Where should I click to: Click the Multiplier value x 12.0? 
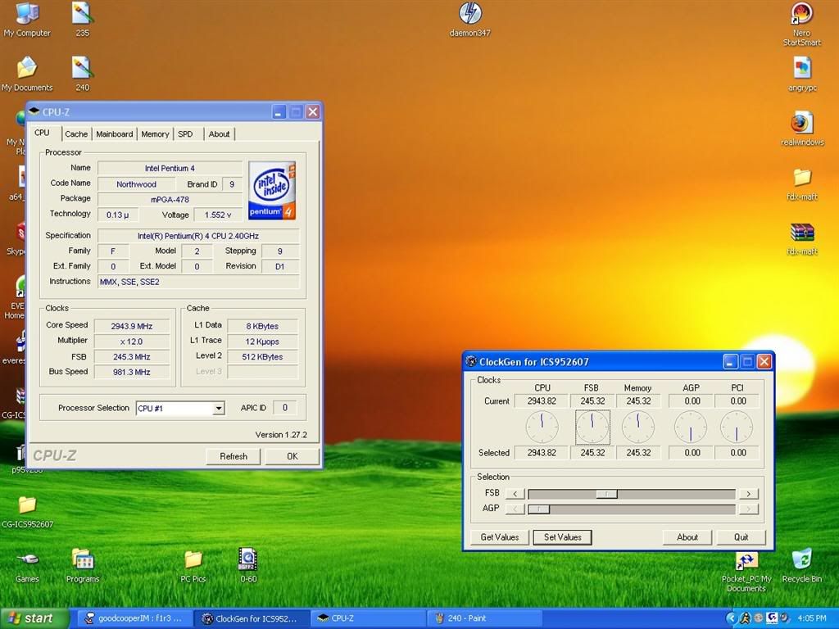coord(132,342)
